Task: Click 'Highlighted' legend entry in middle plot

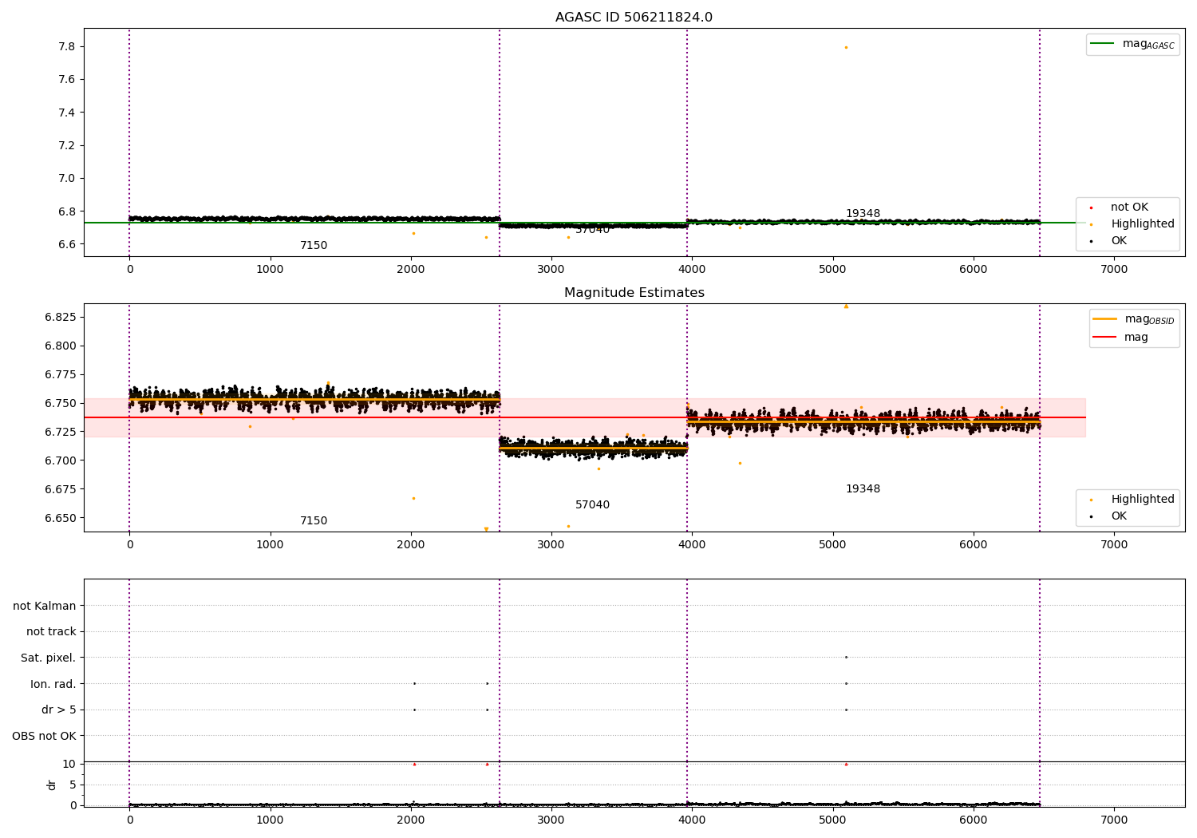Action: pos(1132,500)
